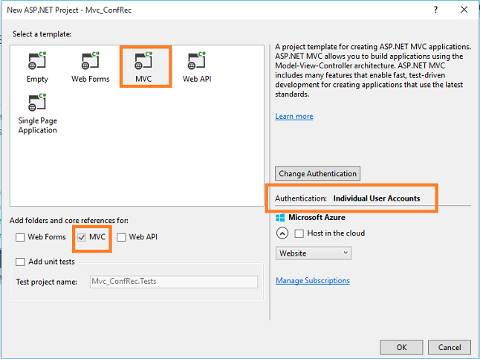This screenshot has width=480, height=359.
Task: Click the Test project name field
Action: coord(174,282)
